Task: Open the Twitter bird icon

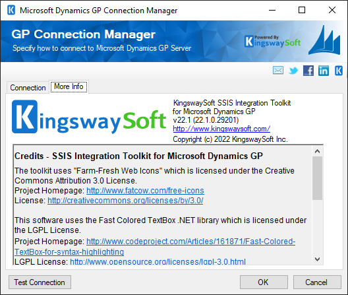Action: point(293,71)
